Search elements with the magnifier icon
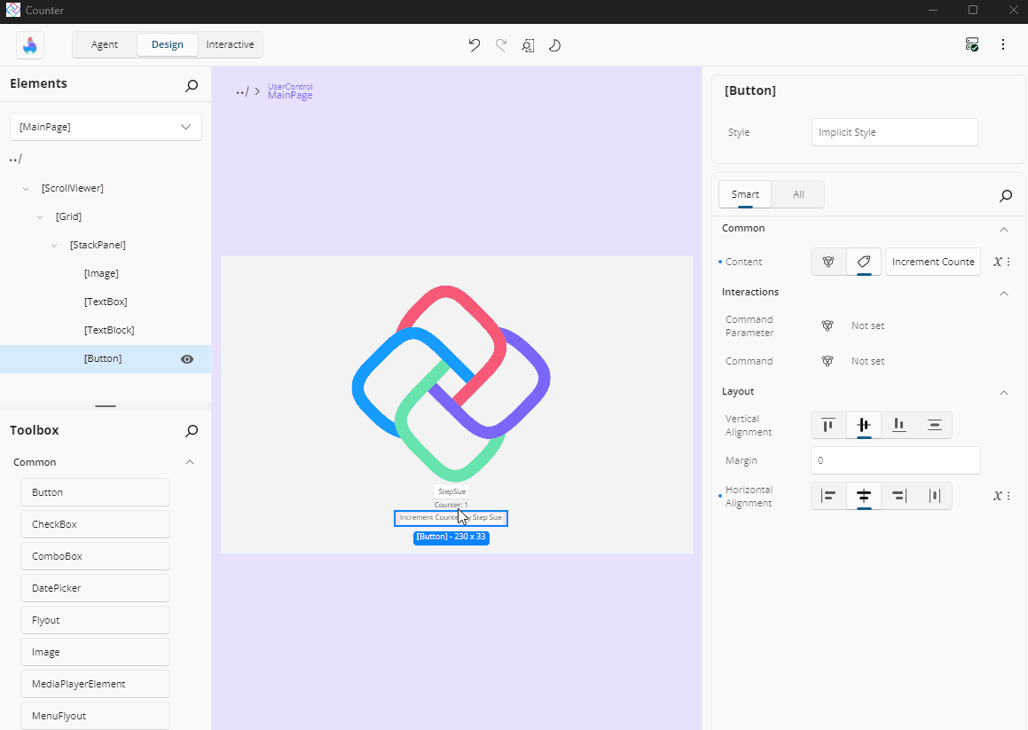This screenshot has width=1028, height=730. (x=192, y=85)
